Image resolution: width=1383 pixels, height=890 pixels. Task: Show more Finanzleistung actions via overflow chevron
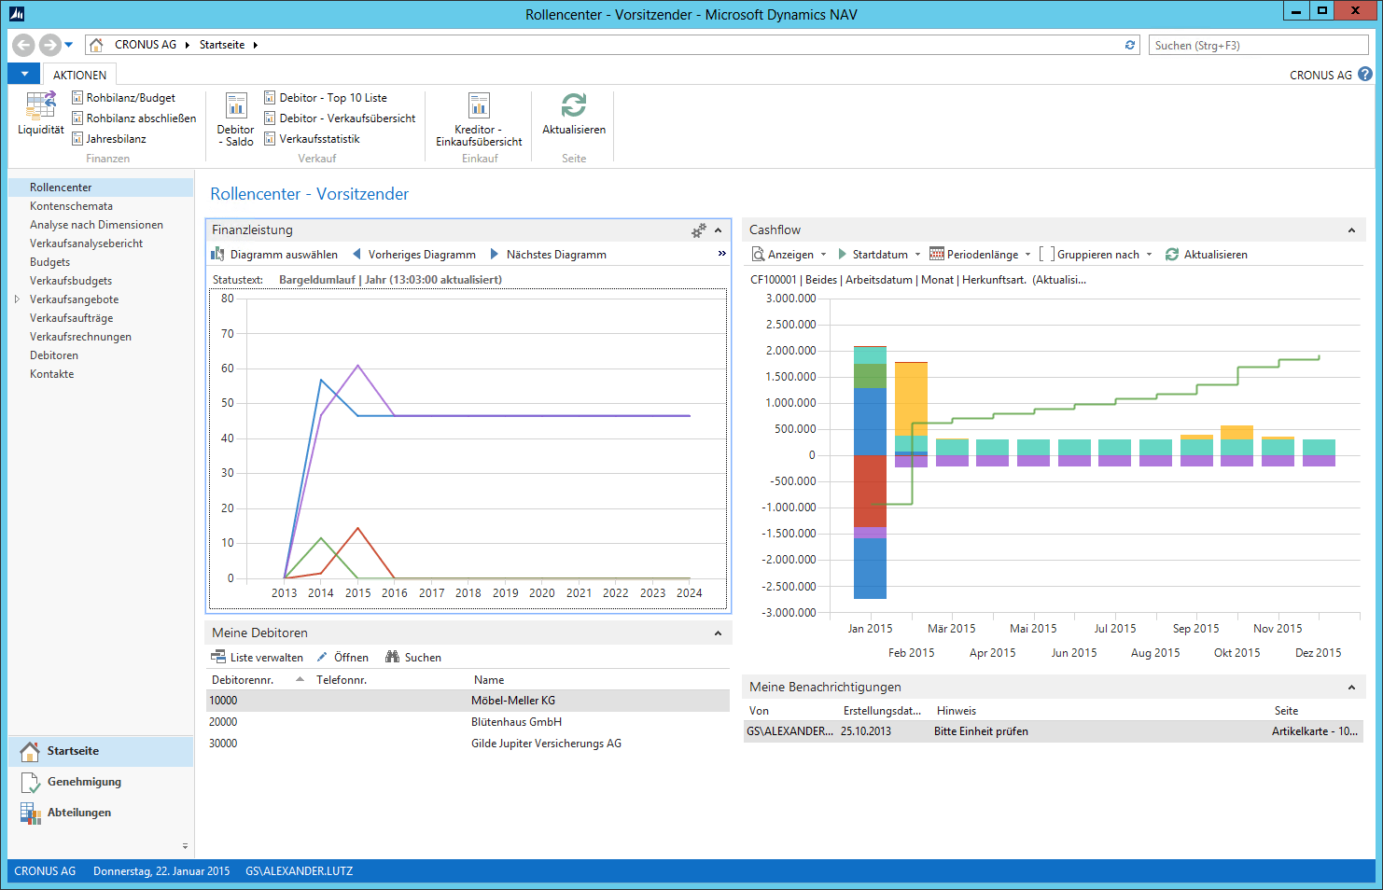pyautogui.click(x=721, y=254)
